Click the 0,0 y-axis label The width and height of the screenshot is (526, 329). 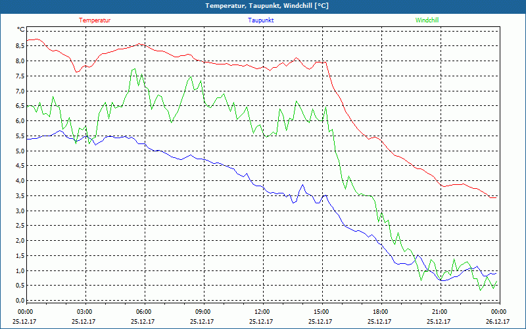point(20,301)
